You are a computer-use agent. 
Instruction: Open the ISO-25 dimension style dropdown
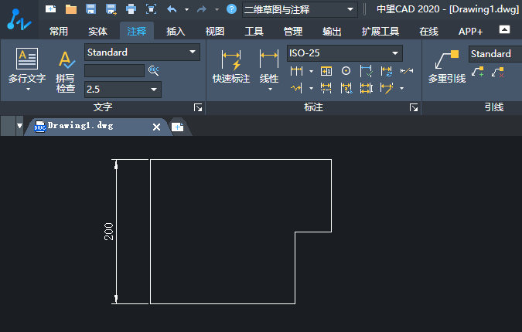pyautogui.click(x=345, y=53)
